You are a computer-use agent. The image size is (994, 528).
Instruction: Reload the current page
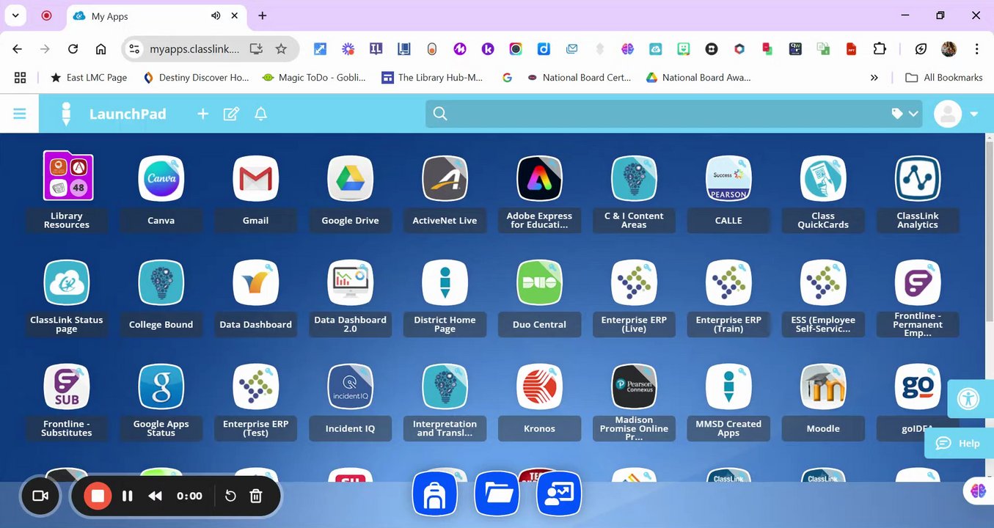[x=73, y=49]
